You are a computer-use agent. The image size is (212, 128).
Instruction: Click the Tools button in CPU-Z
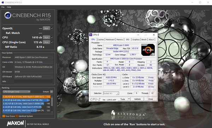pos(123,99)
